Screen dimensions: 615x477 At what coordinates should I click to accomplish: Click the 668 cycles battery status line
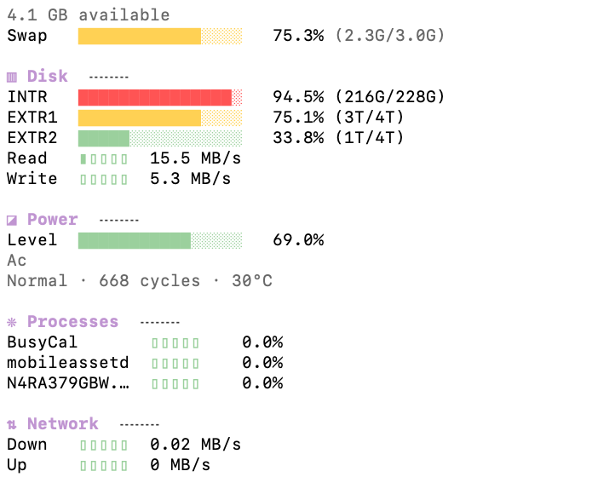tap(140, 281)
